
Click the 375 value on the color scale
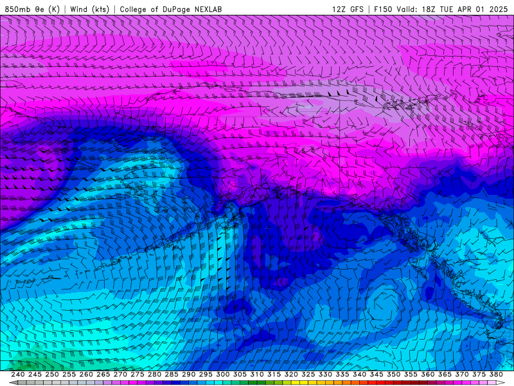tap(479, 374)
